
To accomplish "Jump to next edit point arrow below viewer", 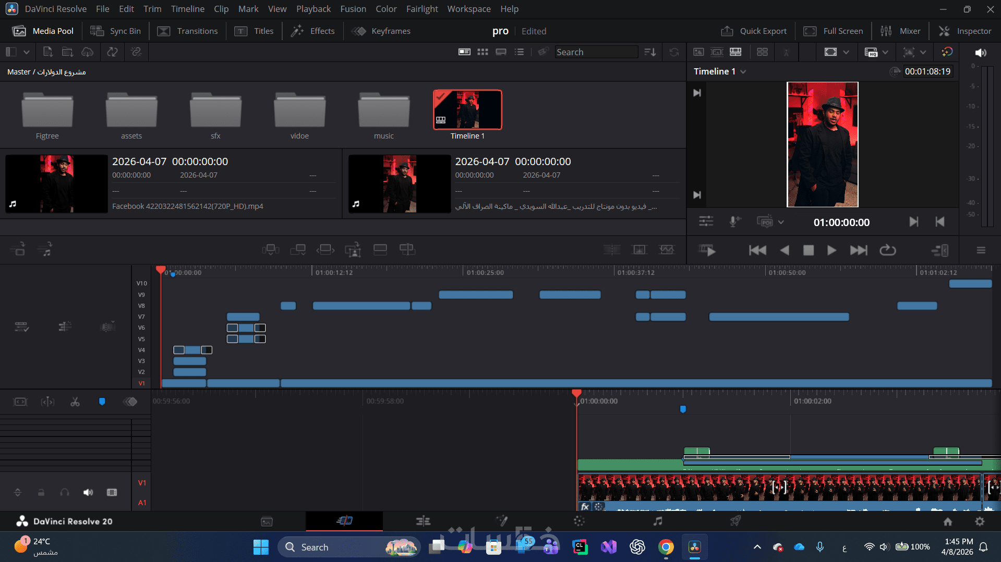I will coord(914,222).
